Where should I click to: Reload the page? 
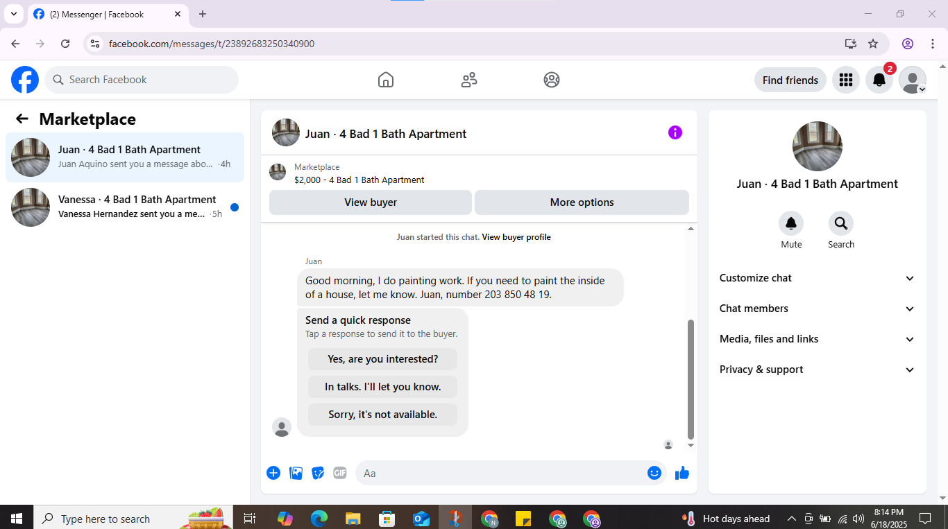pos(65,44)
